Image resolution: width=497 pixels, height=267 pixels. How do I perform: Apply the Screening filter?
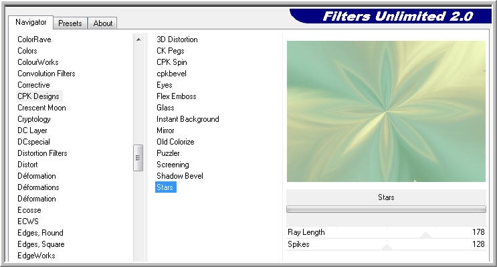173,165
